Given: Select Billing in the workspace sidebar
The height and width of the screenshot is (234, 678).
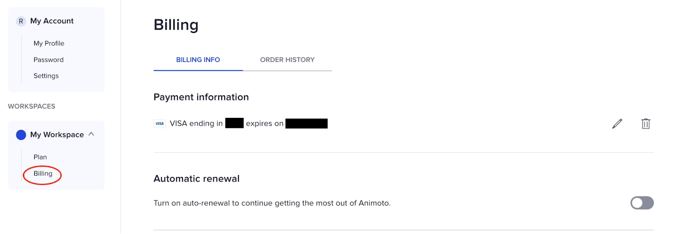Looking at the screenshot, I should pos(43,174).
